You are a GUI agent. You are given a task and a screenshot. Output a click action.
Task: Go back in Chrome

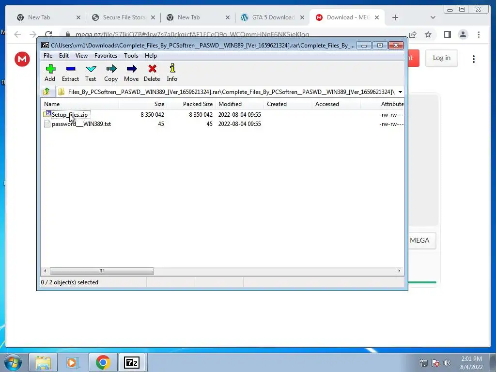(x=17, y=34)
